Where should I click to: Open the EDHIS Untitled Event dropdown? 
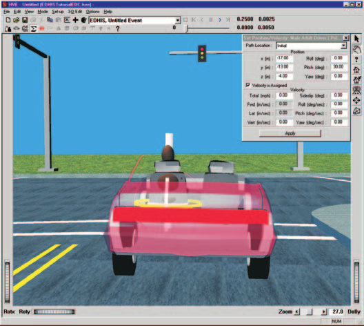pyautogui.click(x=178, y=21)
